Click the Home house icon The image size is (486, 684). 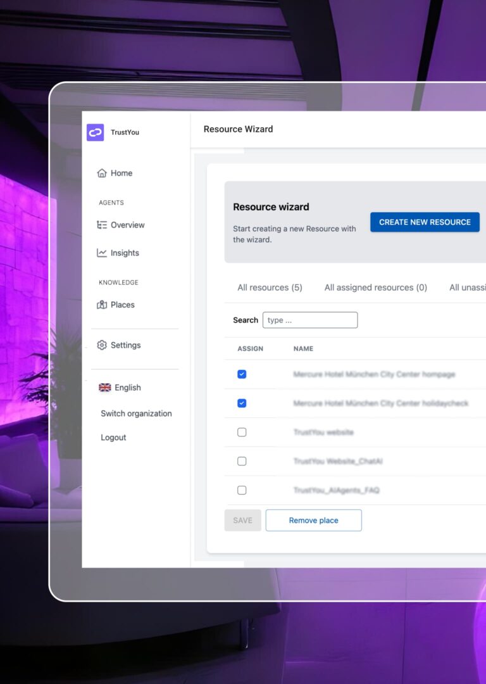(101, 173)
